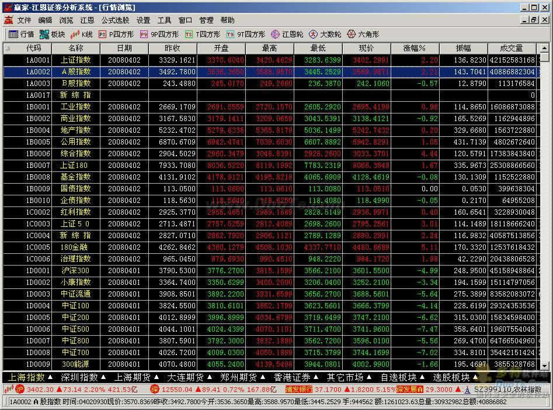The width and height of the screenshot is (553, 410).
Task: Expand the 郑州期货 market tab
Action: click(x=243, y=377)
